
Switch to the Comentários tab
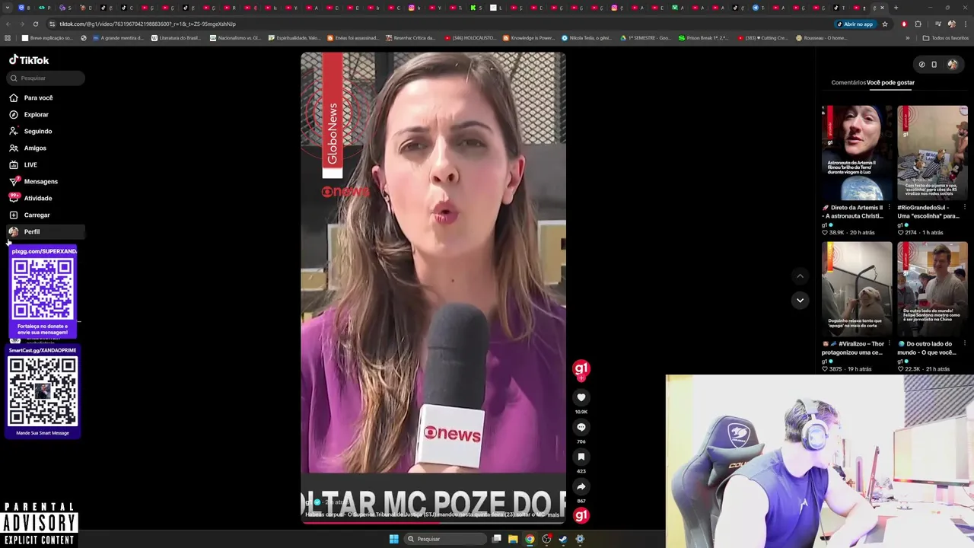point(848,82)
